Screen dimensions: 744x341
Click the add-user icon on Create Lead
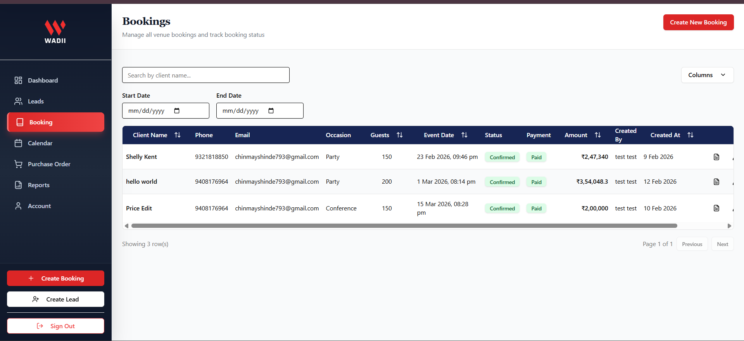click(x=36, y=299)
